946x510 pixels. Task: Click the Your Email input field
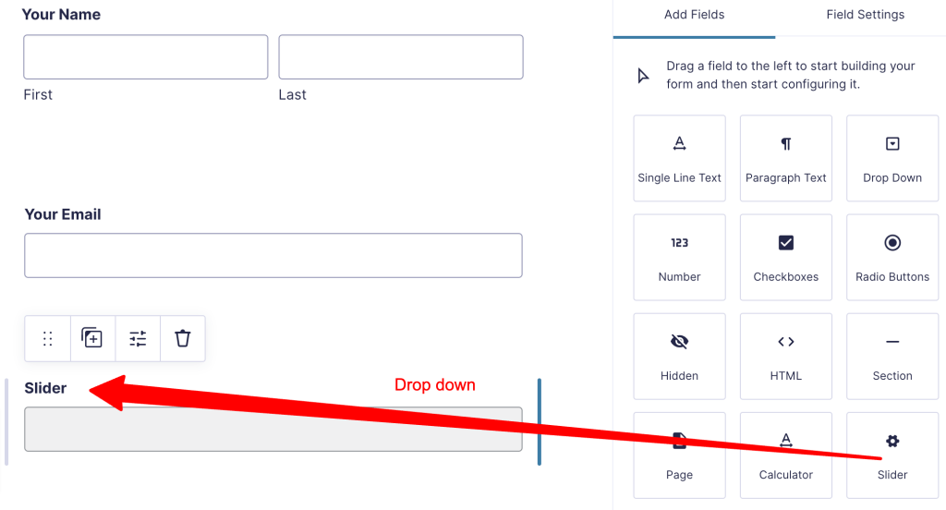pos(273,255)
